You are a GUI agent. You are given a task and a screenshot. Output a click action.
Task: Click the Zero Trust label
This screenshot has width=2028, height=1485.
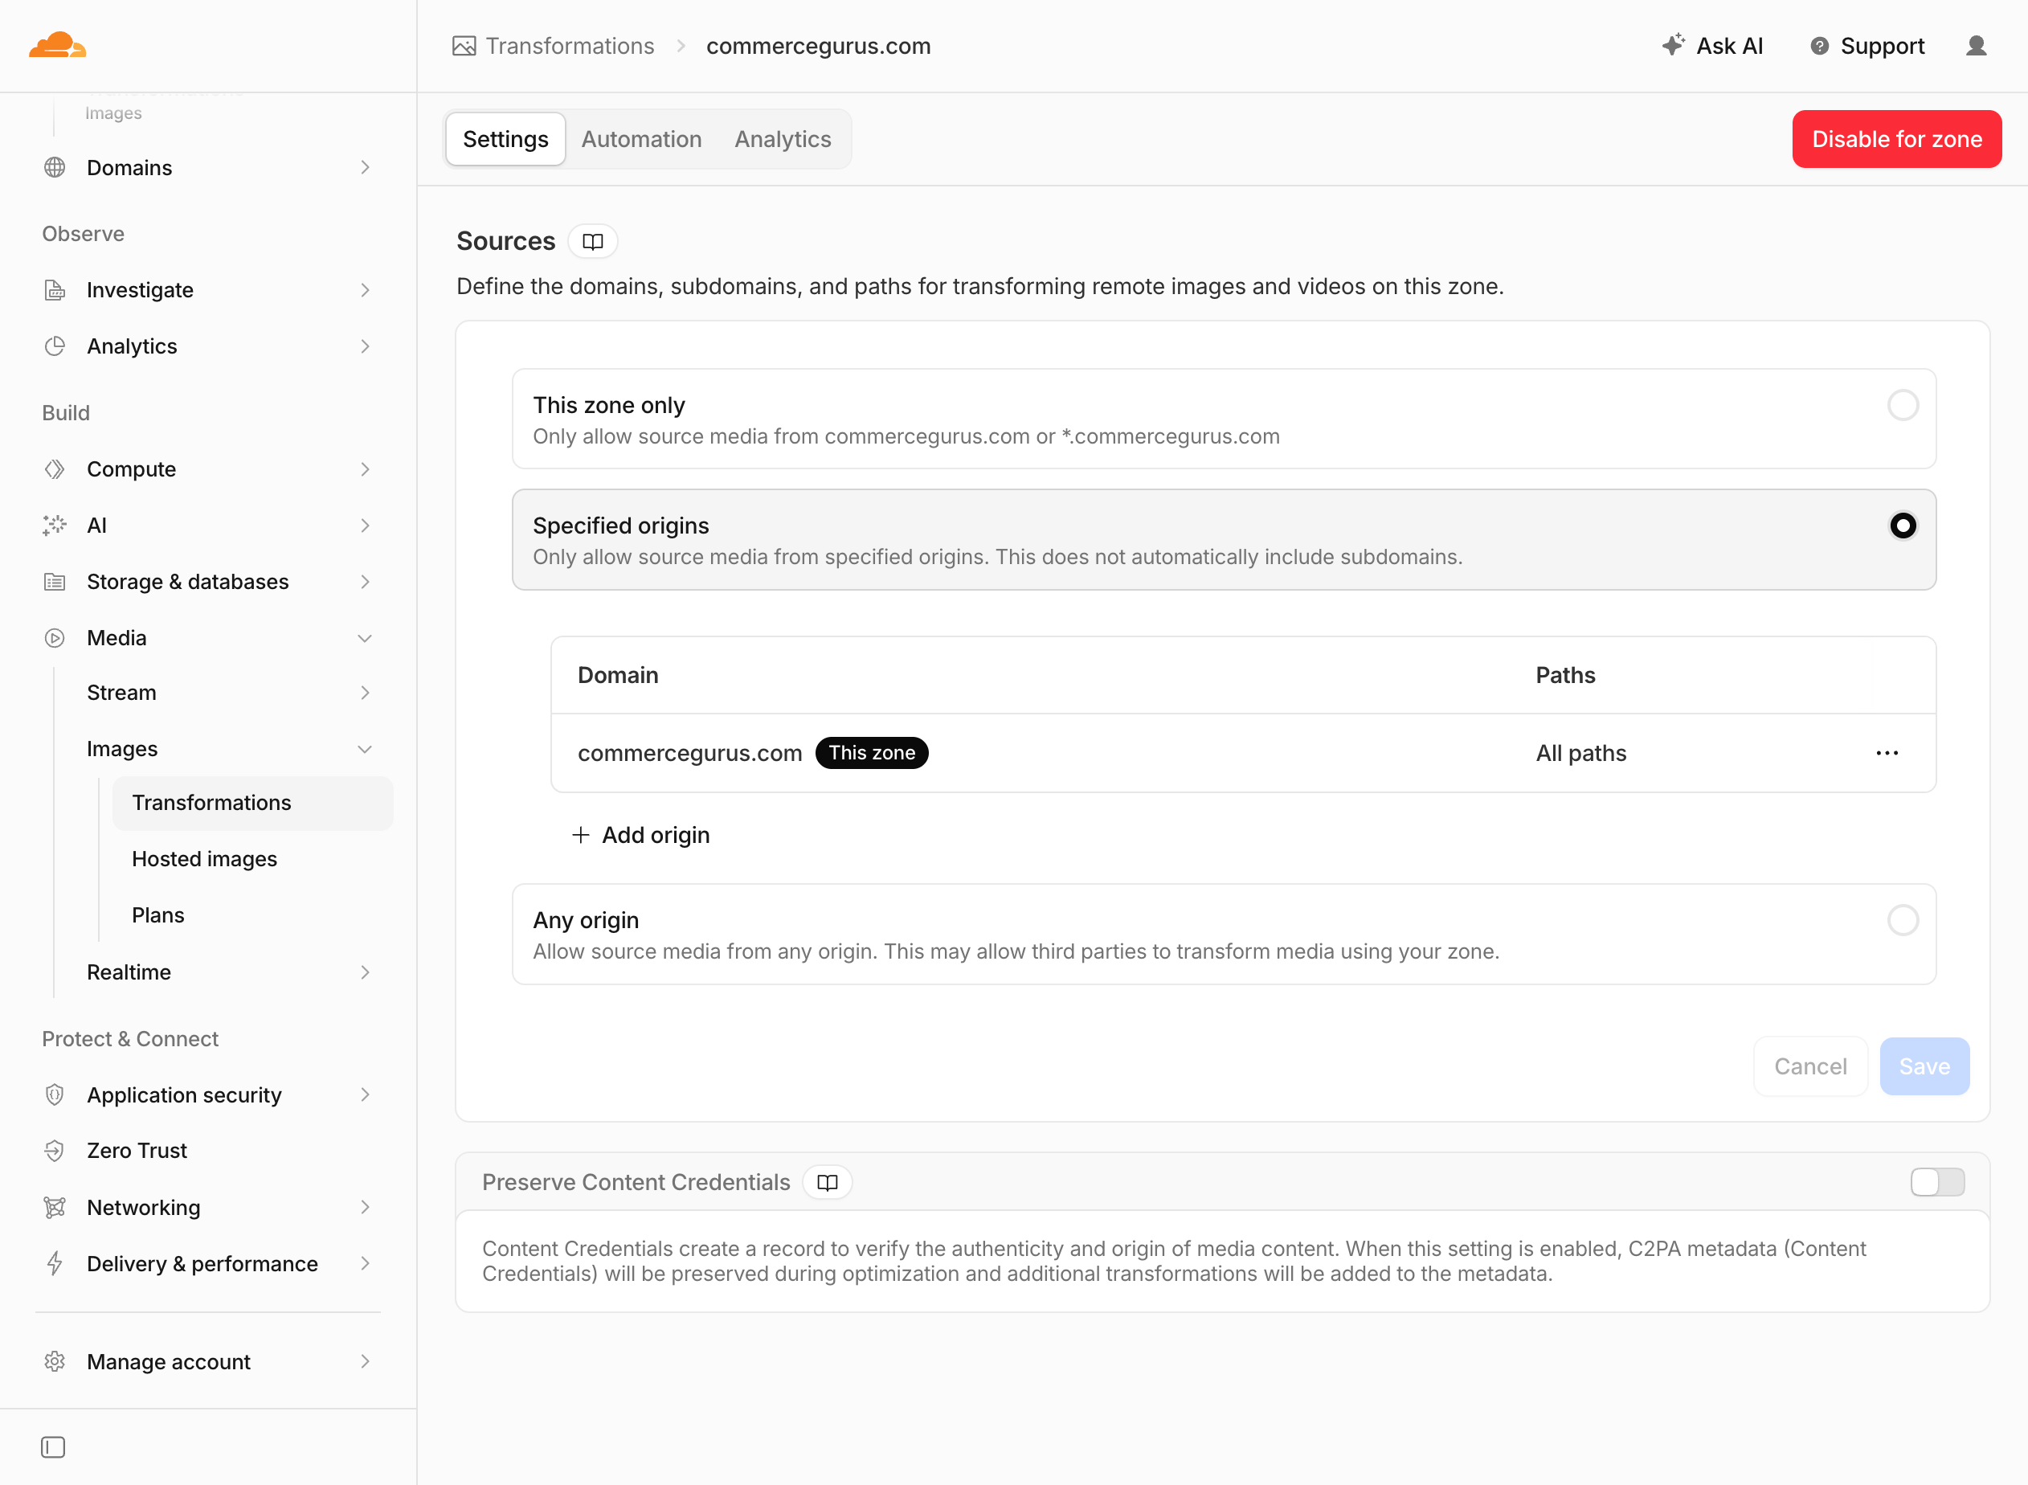coord(137,1151)
